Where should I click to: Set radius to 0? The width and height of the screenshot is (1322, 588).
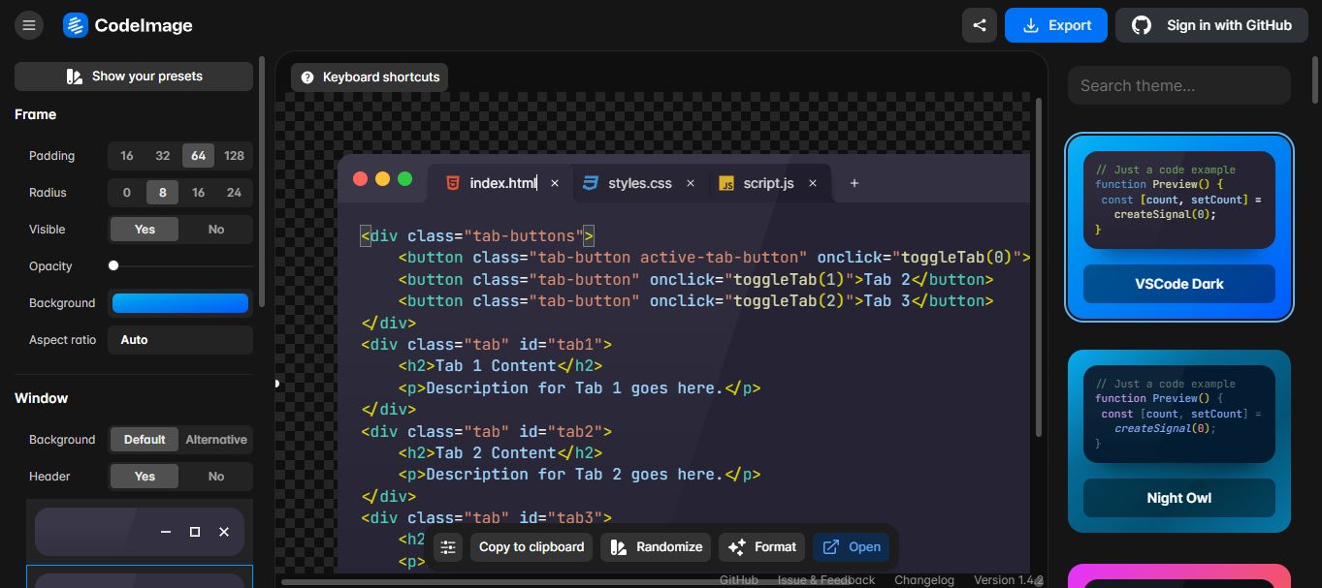point(127,193)
